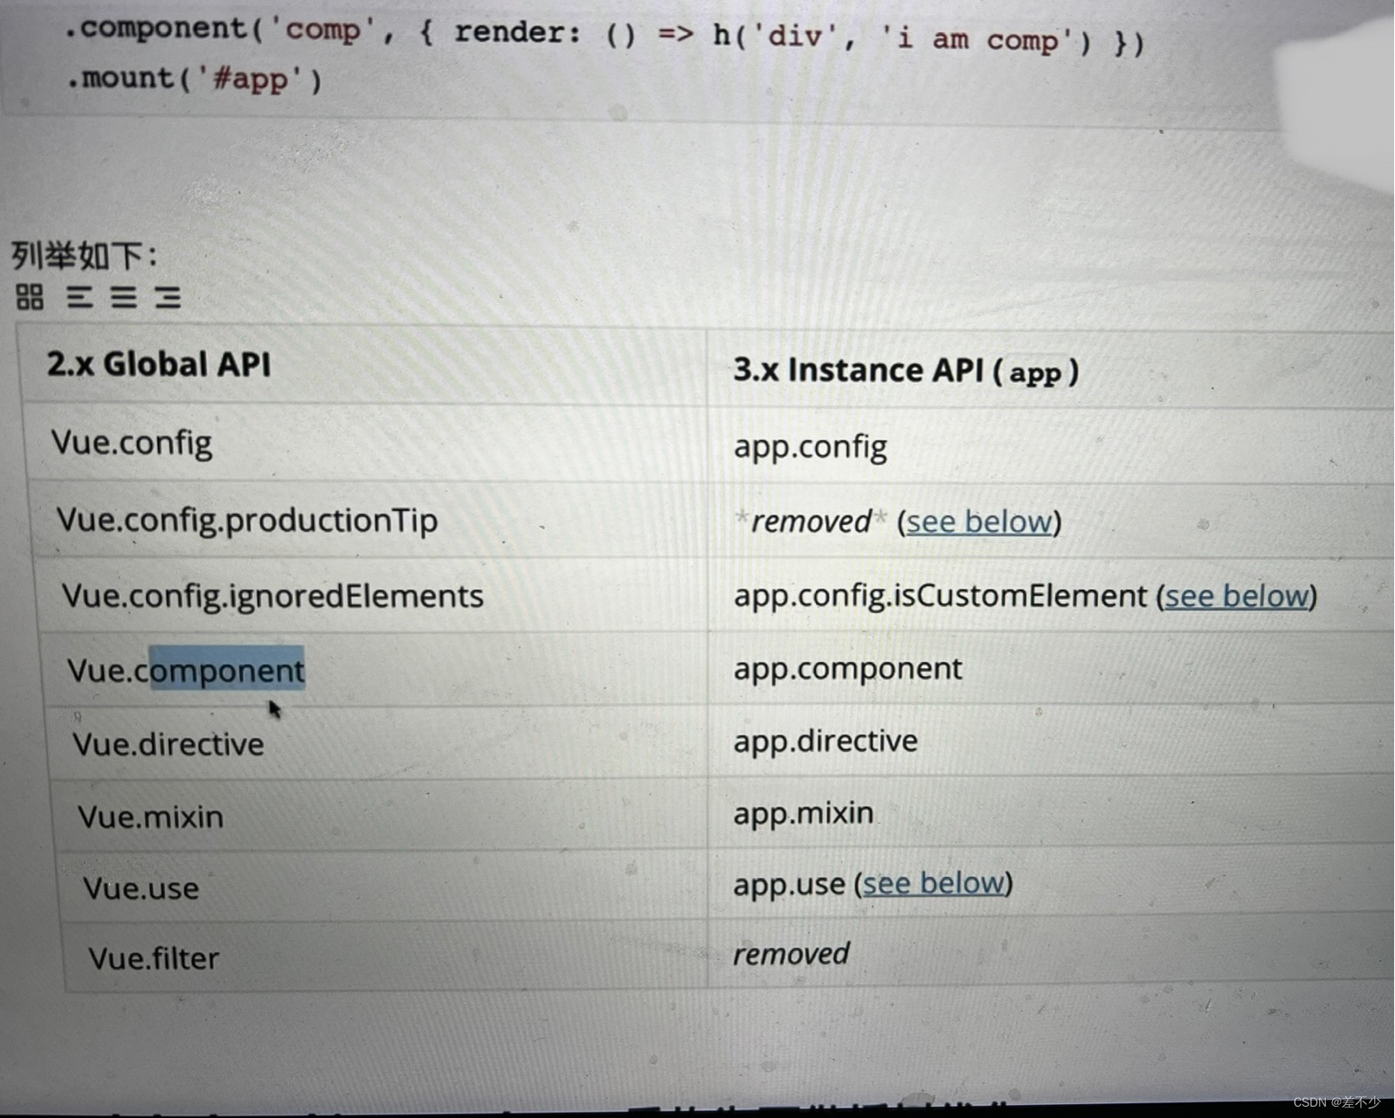This screenshot has width=1395, height=1118.
Task: Select the align right icon above table
Action: (168, 297)
